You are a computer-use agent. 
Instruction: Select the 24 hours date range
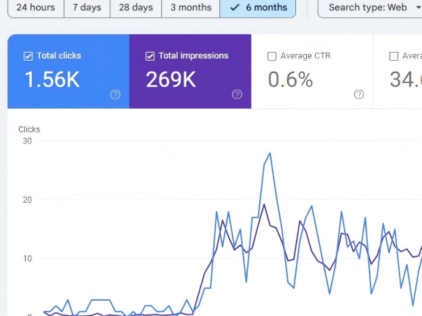point(36,8)
